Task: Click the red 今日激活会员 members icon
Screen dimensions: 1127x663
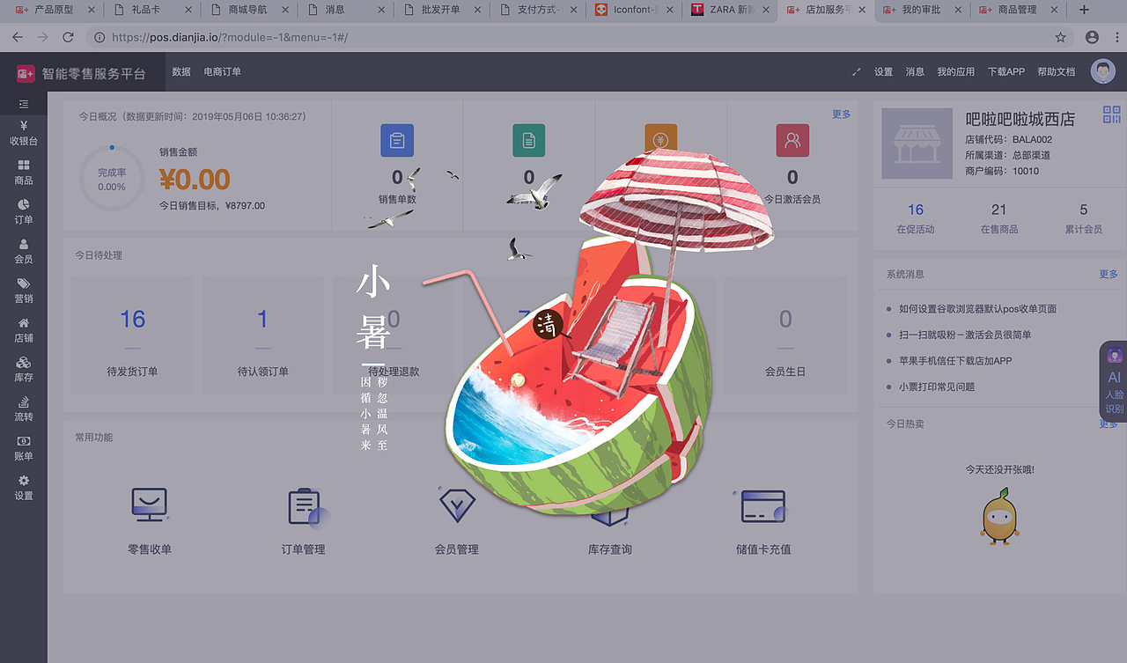Action: pos(792,140)
